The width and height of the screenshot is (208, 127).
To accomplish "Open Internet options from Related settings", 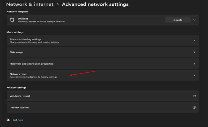I will (19, 108).
